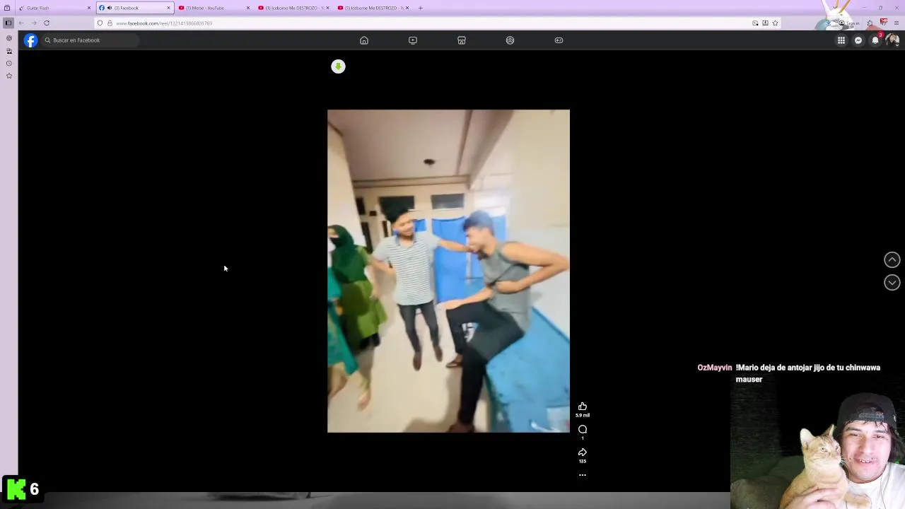This screenshot has height=509, width=905.
Task: Select the (3) Facebook browser tab
Action: click(134, 8)
